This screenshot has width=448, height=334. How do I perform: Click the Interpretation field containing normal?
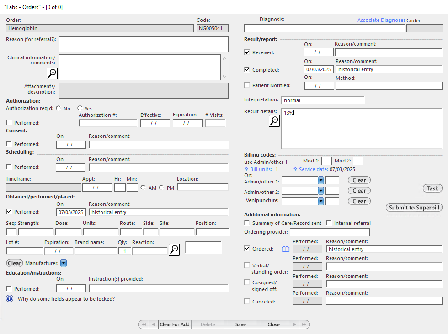(323, 100)
